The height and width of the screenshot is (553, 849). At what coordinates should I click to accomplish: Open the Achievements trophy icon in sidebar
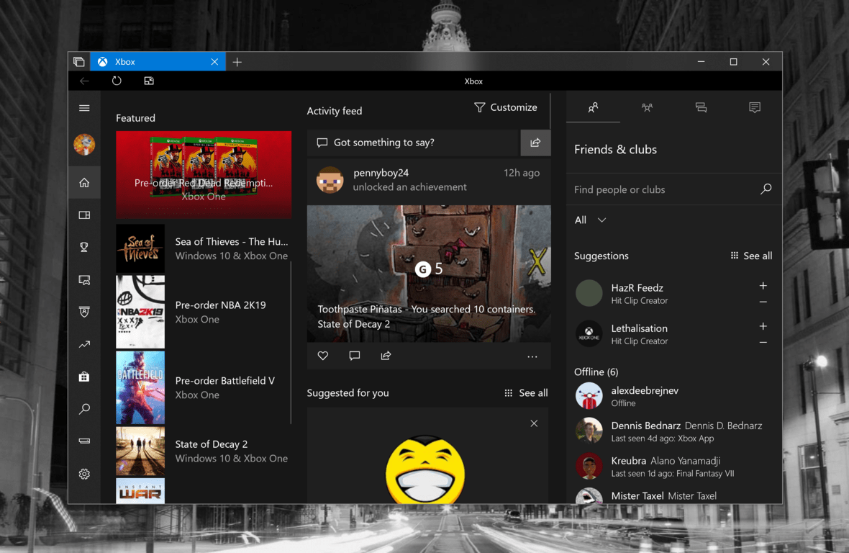(84, 247)
